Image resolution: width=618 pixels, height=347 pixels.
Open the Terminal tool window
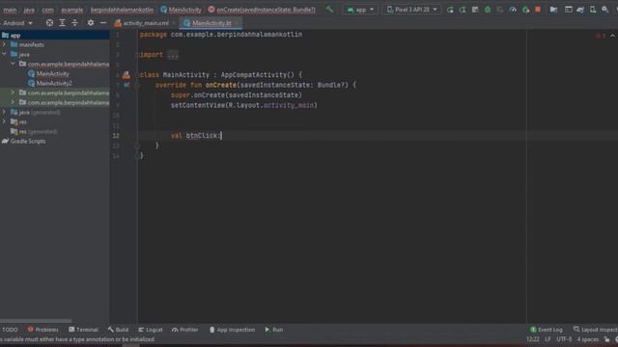pyautogui.click(x=83, y=330)
